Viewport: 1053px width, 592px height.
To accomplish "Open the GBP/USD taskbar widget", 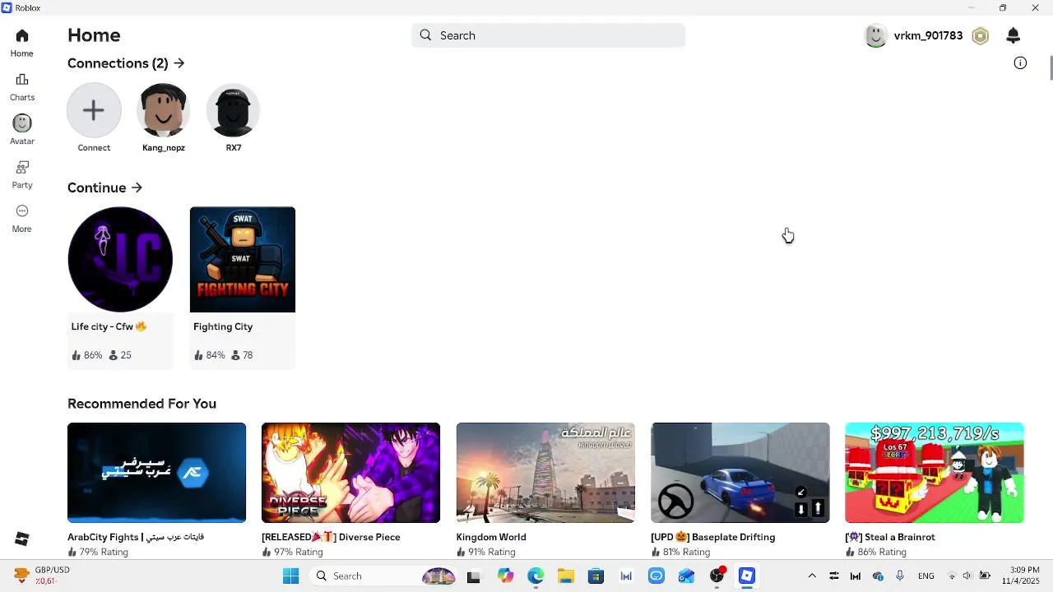I will (x=43, y=576).
